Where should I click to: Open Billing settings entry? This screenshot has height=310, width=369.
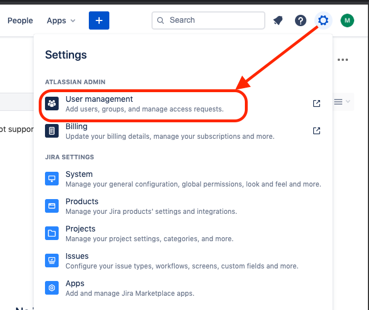[183, 131]
